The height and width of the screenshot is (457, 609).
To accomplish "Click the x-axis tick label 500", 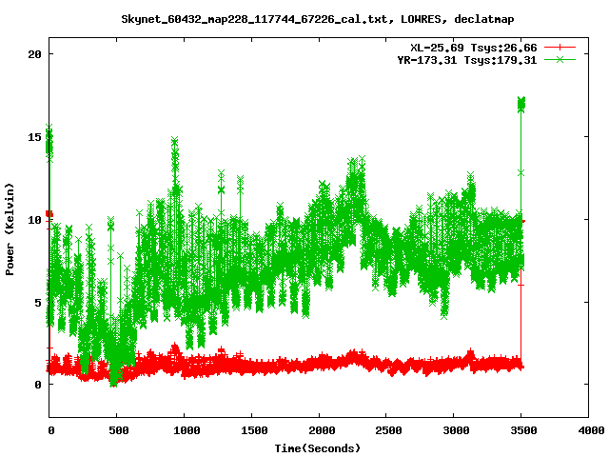I will 118,430.
